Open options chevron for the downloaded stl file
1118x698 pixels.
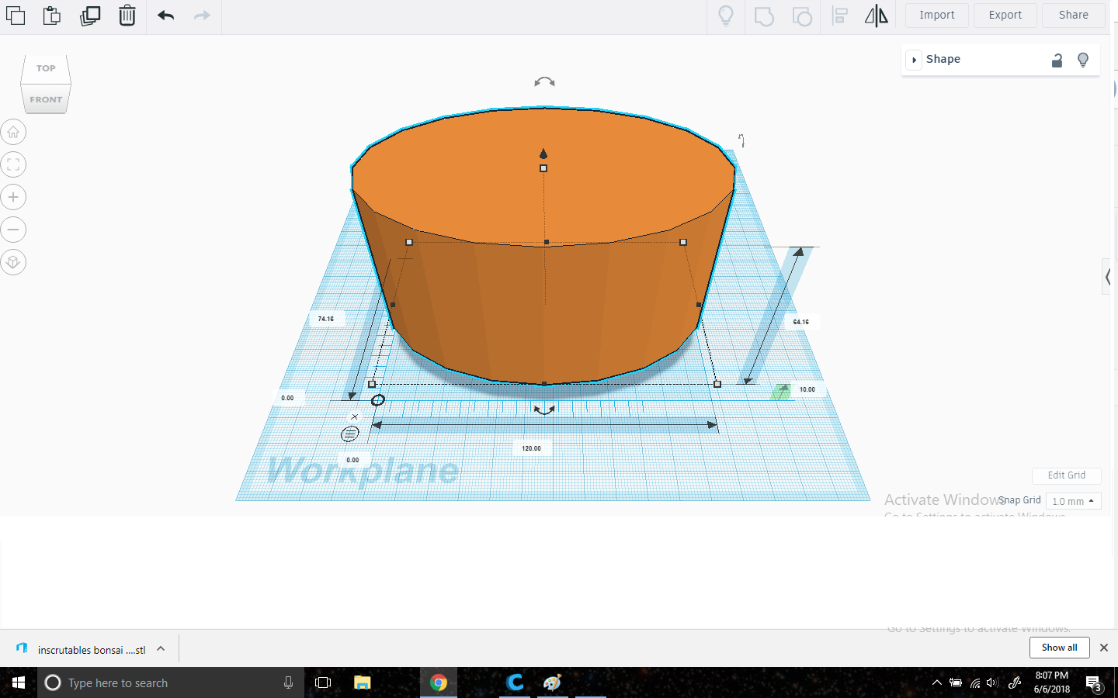tap(161, 649)
